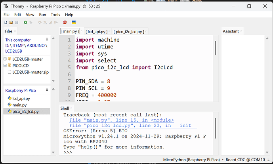The width and height of the screenshot is (273, 164).
Task: Open interpreter menu icon in status bar
Action: click(269, 160)
